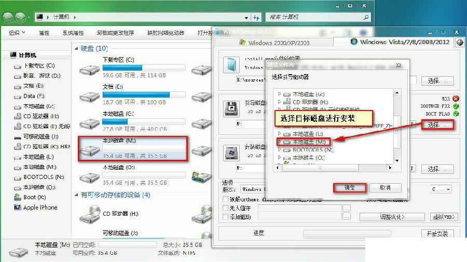Image resolution: width=467 pixels, height=262 pixels.
Task: Click the refresh icon beside address bar
Action: (256, 17)
